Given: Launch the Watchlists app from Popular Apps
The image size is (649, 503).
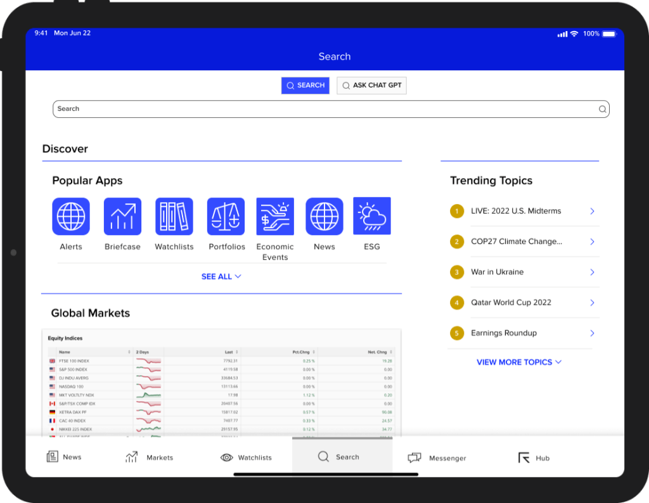Looking at the screenshot, I should point(174,216).
